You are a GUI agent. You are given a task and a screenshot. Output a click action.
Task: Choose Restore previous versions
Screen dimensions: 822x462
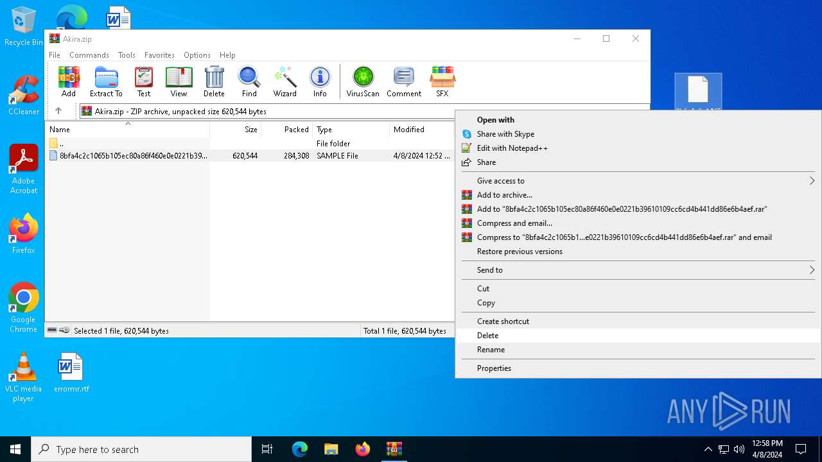(638, 252)
